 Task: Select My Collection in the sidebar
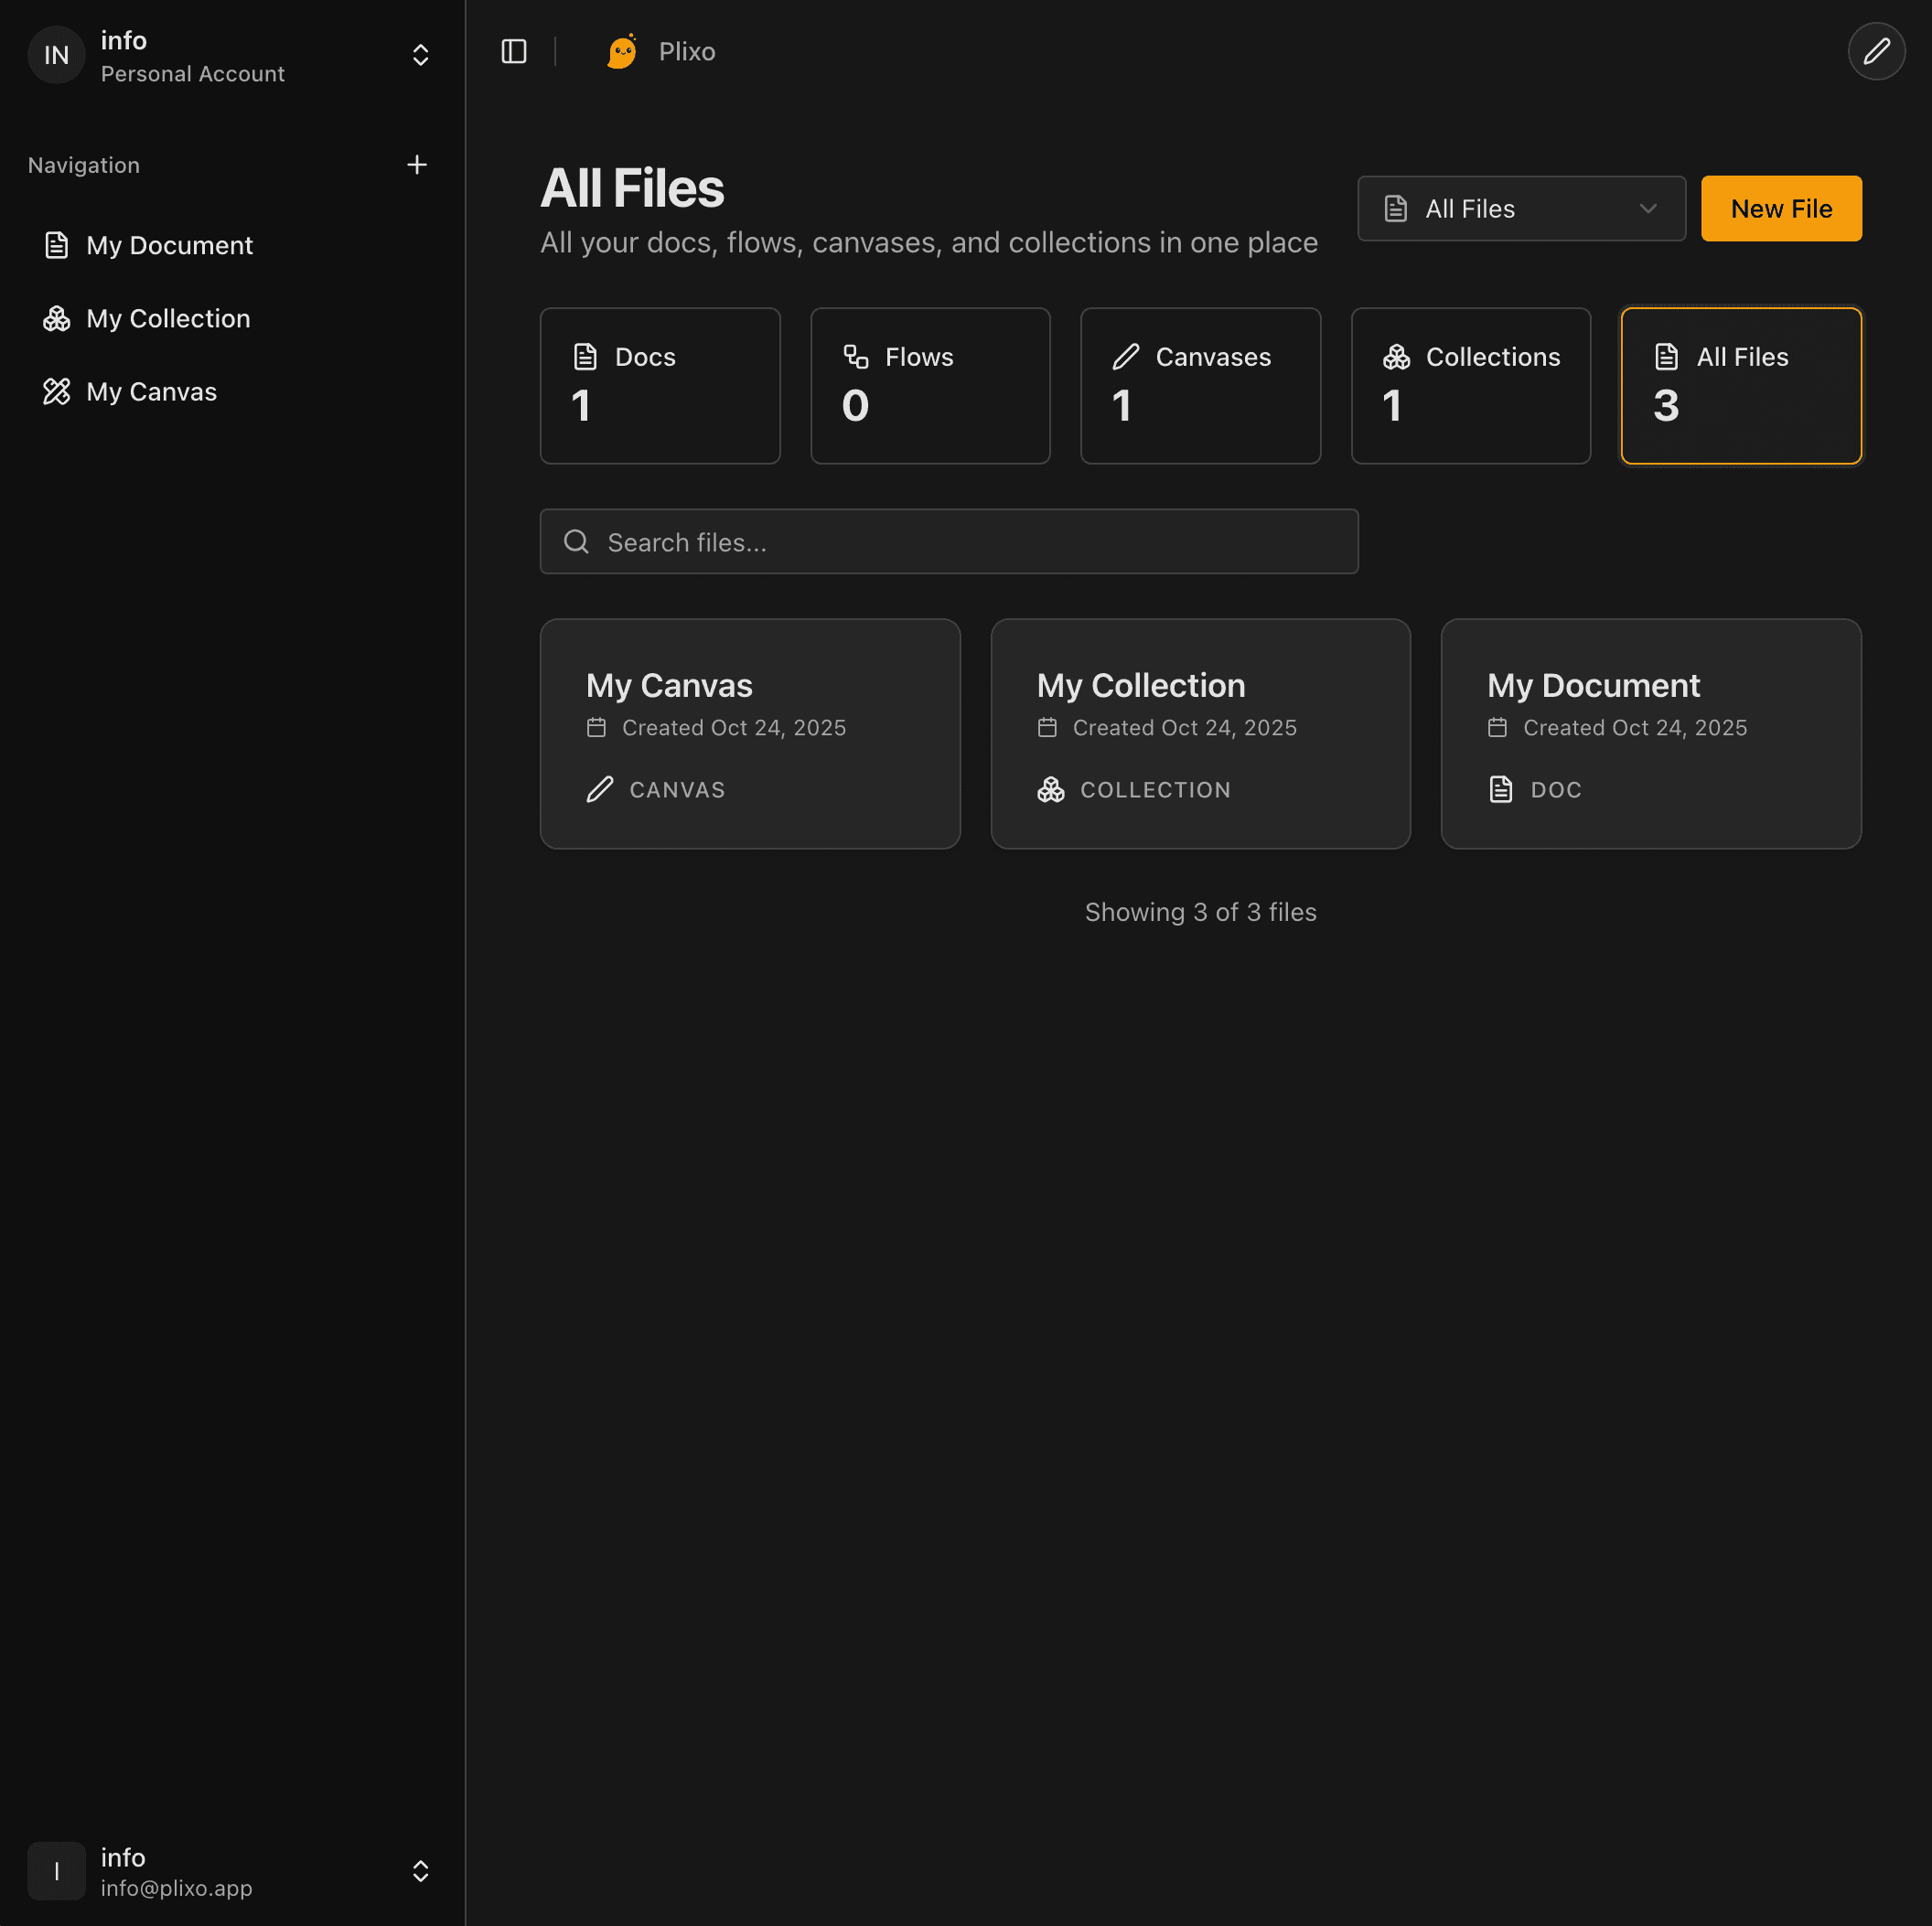tap(168, 318)
